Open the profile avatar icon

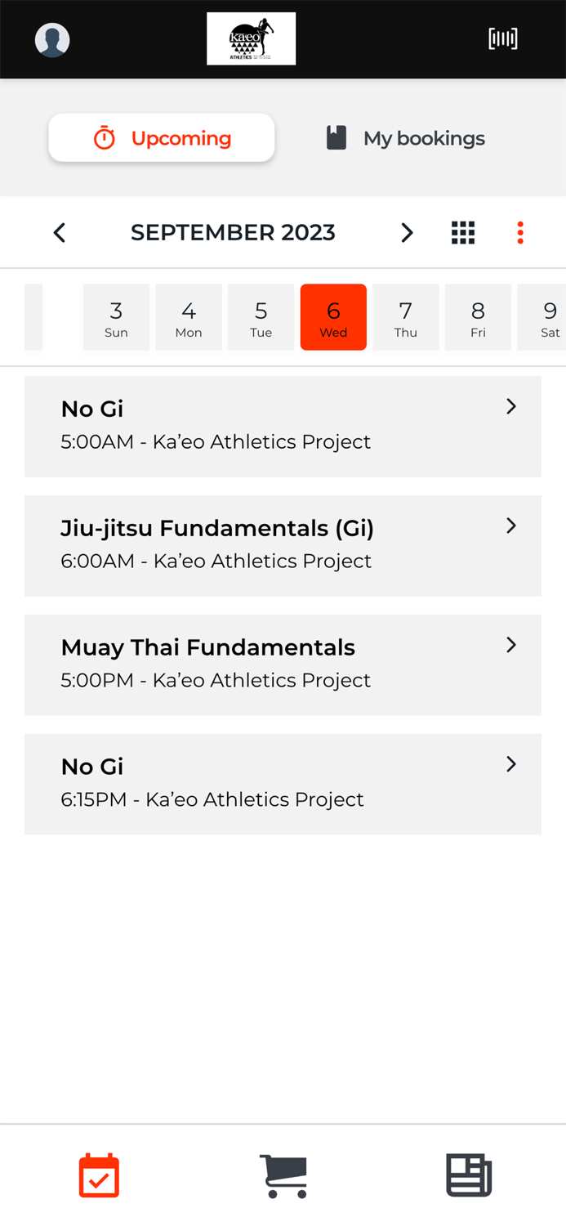click(x=52, y=38)
